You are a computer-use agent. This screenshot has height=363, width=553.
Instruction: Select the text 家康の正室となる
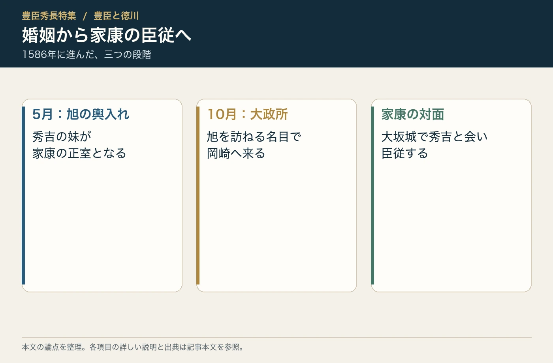coord(79,153)
